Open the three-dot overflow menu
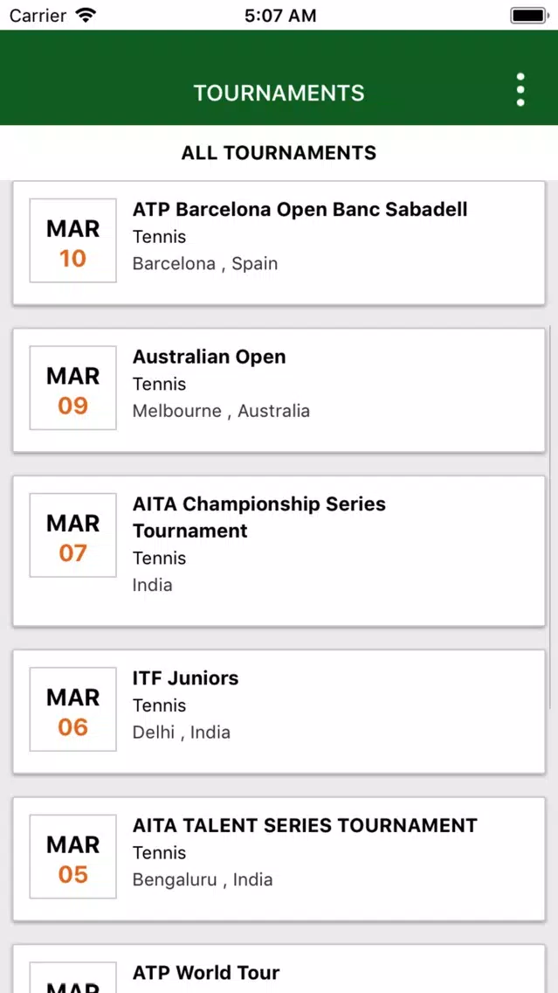 [x=520, y=90]
